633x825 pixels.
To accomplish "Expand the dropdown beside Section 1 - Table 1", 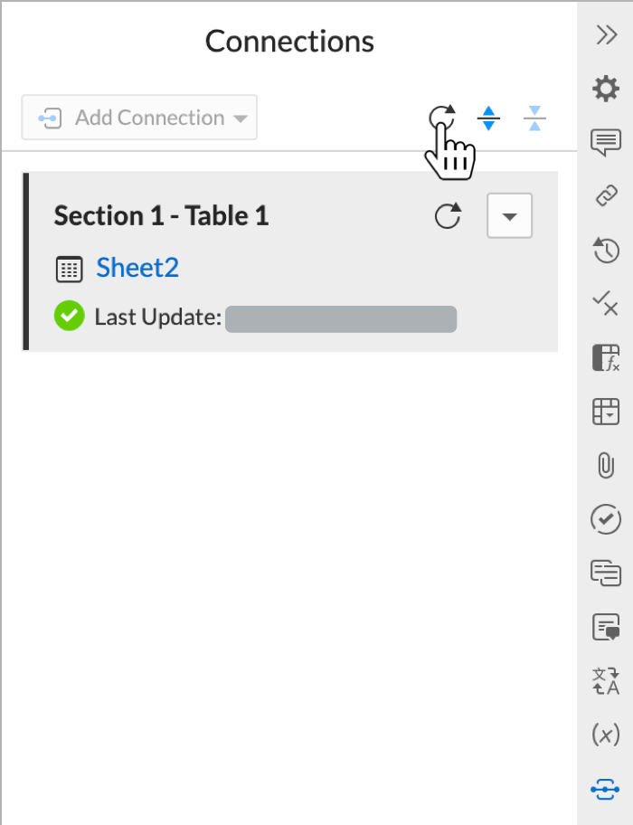I will [509, 215].
